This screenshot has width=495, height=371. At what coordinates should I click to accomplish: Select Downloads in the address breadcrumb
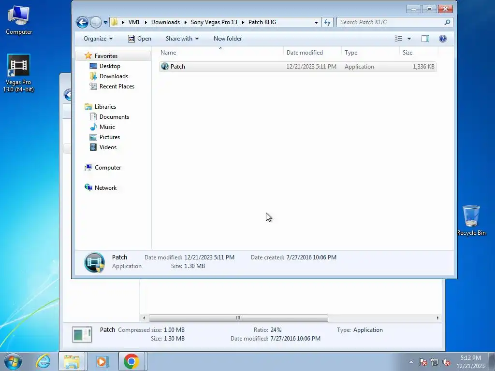point(165,22)
